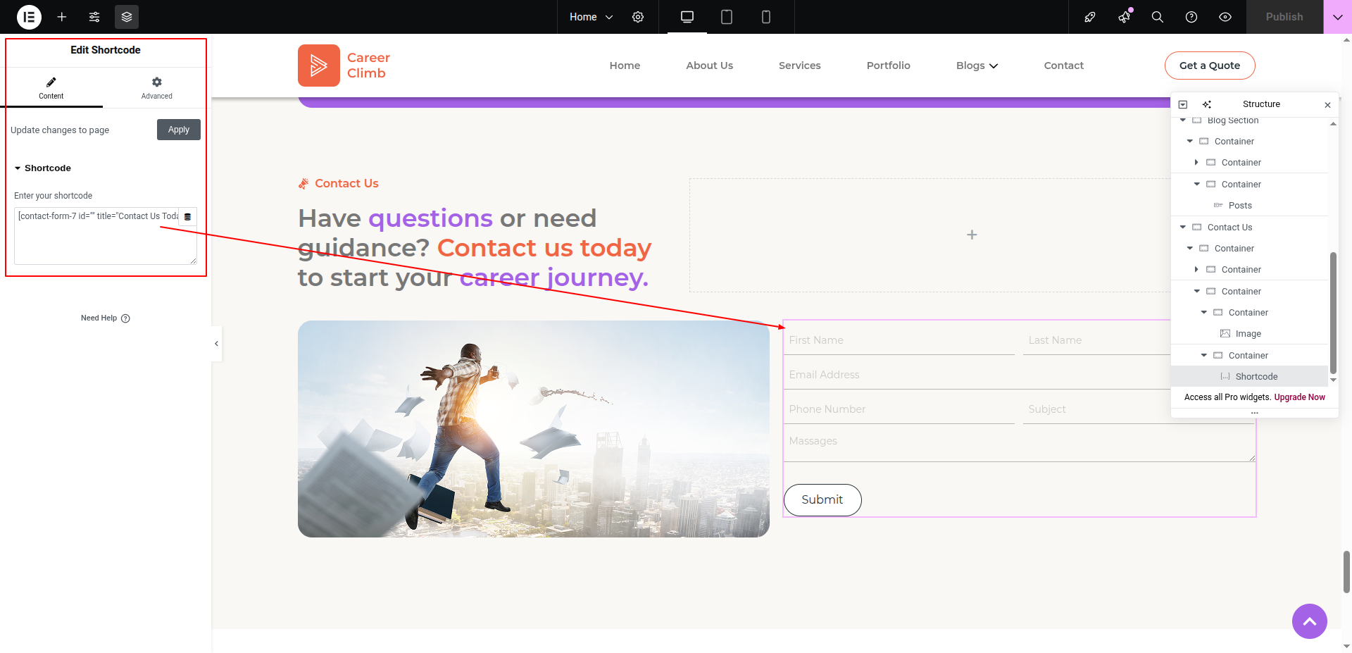Image resolution: width=1352 pixels, height=653 pixels.
Task: Click the Submit button
Action: click(822, 500)
